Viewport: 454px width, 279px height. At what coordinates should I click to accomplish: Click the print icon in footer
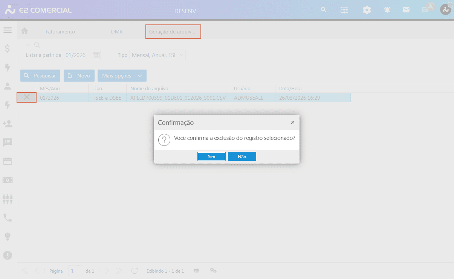(196, 271)
